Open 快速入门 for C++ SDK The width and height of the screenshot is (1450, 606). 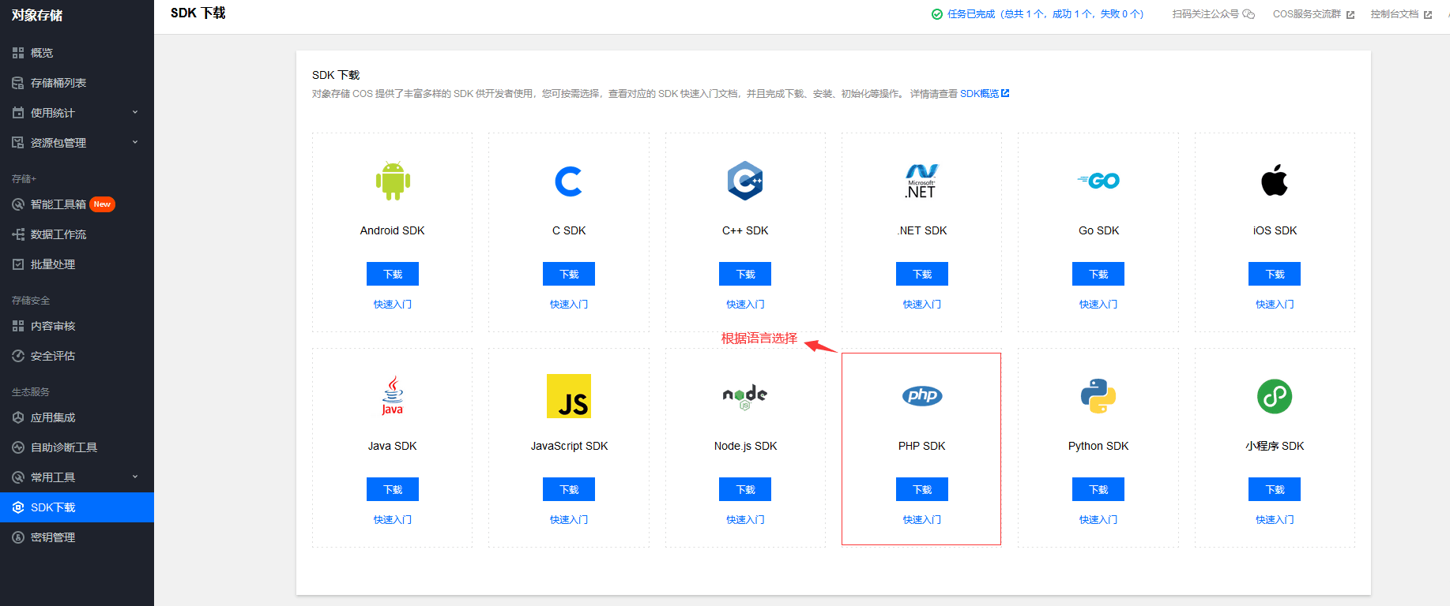coord(745,304)
